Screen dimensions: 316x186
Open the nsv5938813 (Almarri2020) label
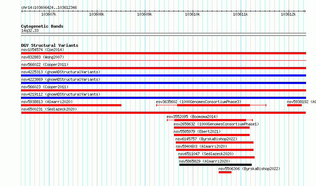pyautogui.click(x=47, y=102)
